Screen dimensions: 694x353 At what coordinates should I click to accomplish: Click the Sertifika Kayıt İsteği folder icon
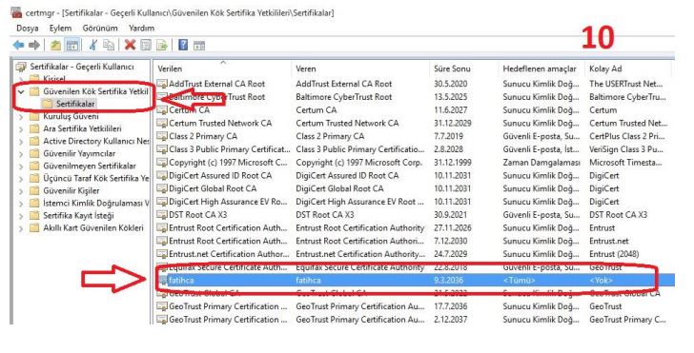(34, 216)
